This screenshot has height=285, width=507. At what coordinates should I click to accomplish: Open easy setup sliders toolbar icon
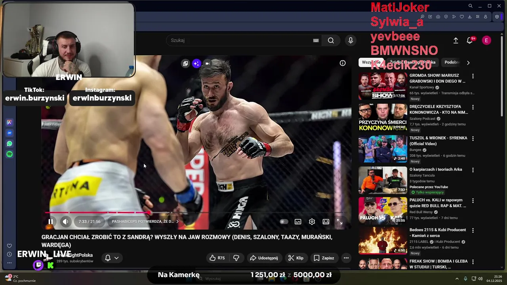pyautogui.click(x=478, y=17)
